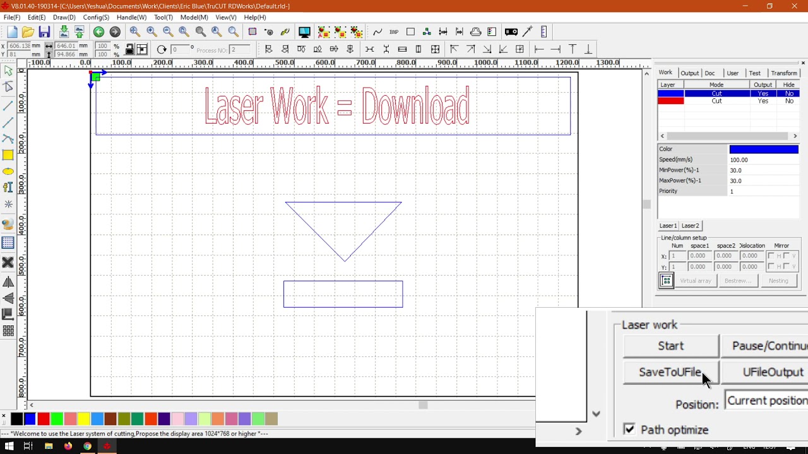Save the file with the floppy disk icon
This screenshot has width=808, height=454.
pos(44,32)
